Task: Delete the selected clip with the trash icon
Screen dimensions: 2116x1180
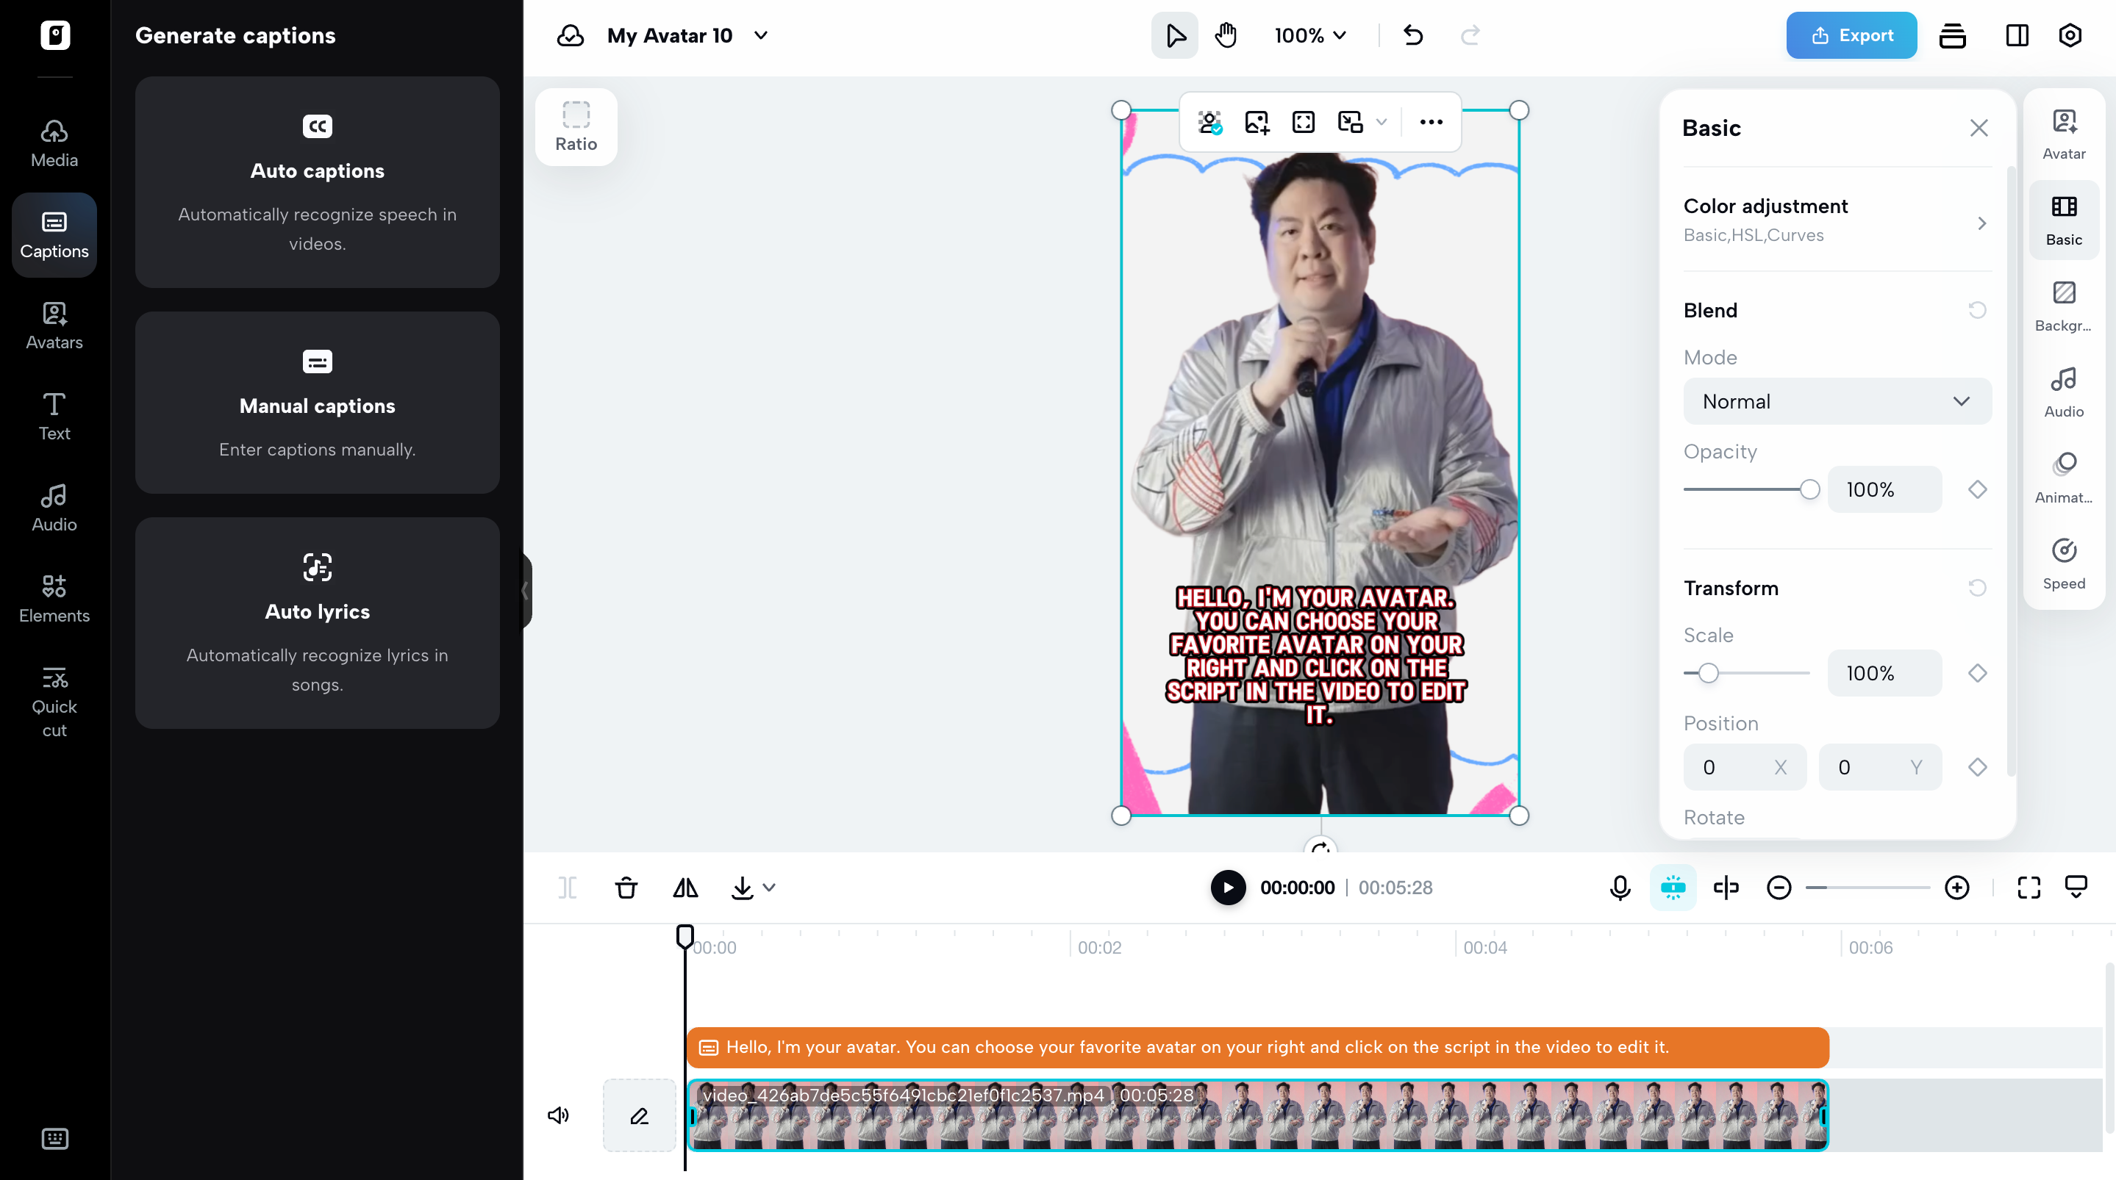Action: pos(626,888)
